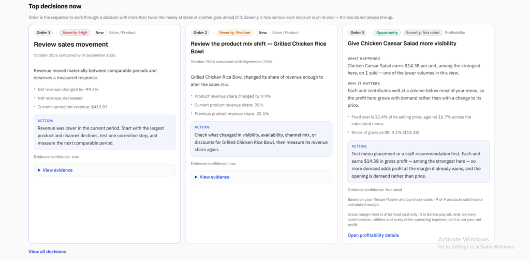The height and width of the screenshot is (260, 530).
Task: Select the Severity: Not rated badge
Action: 422,33
